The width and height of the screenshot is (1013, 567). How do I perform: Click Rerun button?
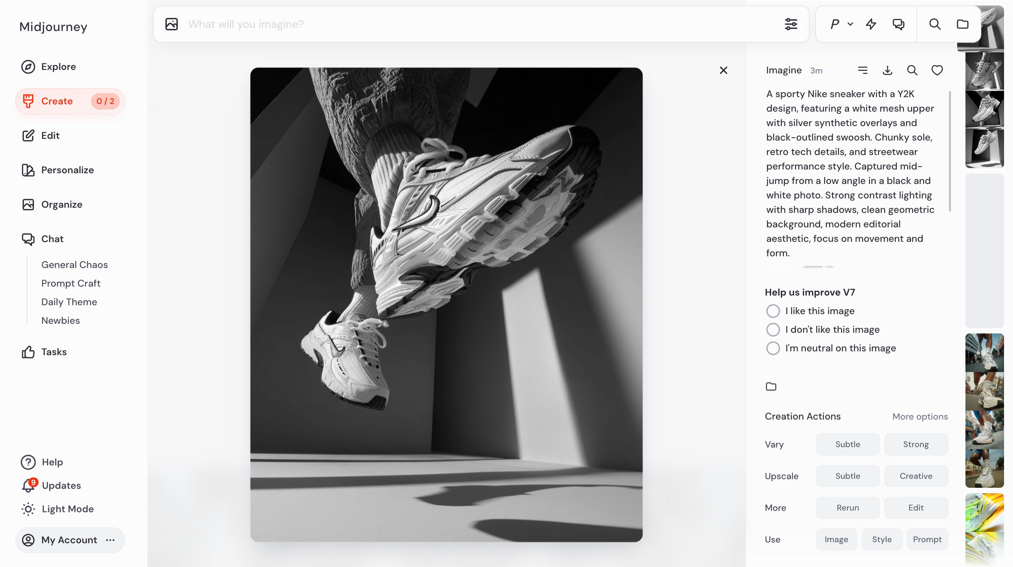848,508
